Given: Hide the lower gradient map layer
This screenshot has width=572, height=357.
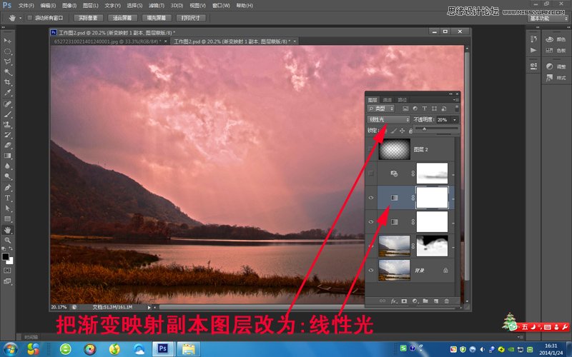Looking at the screenshot, I should 371,222.
